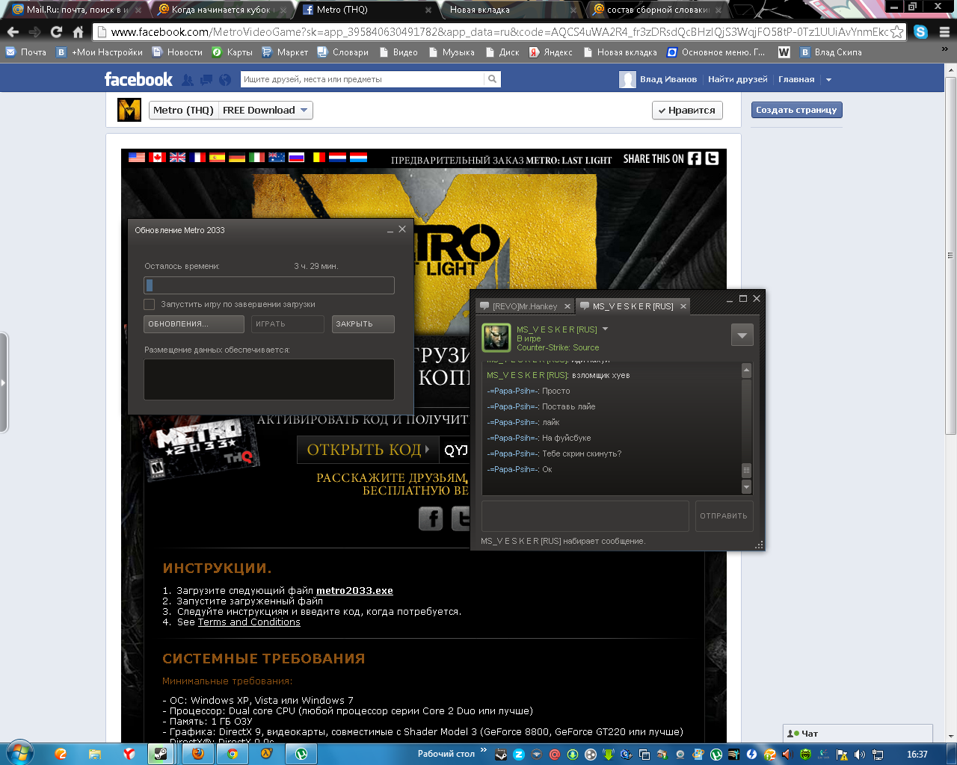Select the Germany flag language icon
Screen dimensions: 957x765
pyautogui.click(x=237, y=158)
